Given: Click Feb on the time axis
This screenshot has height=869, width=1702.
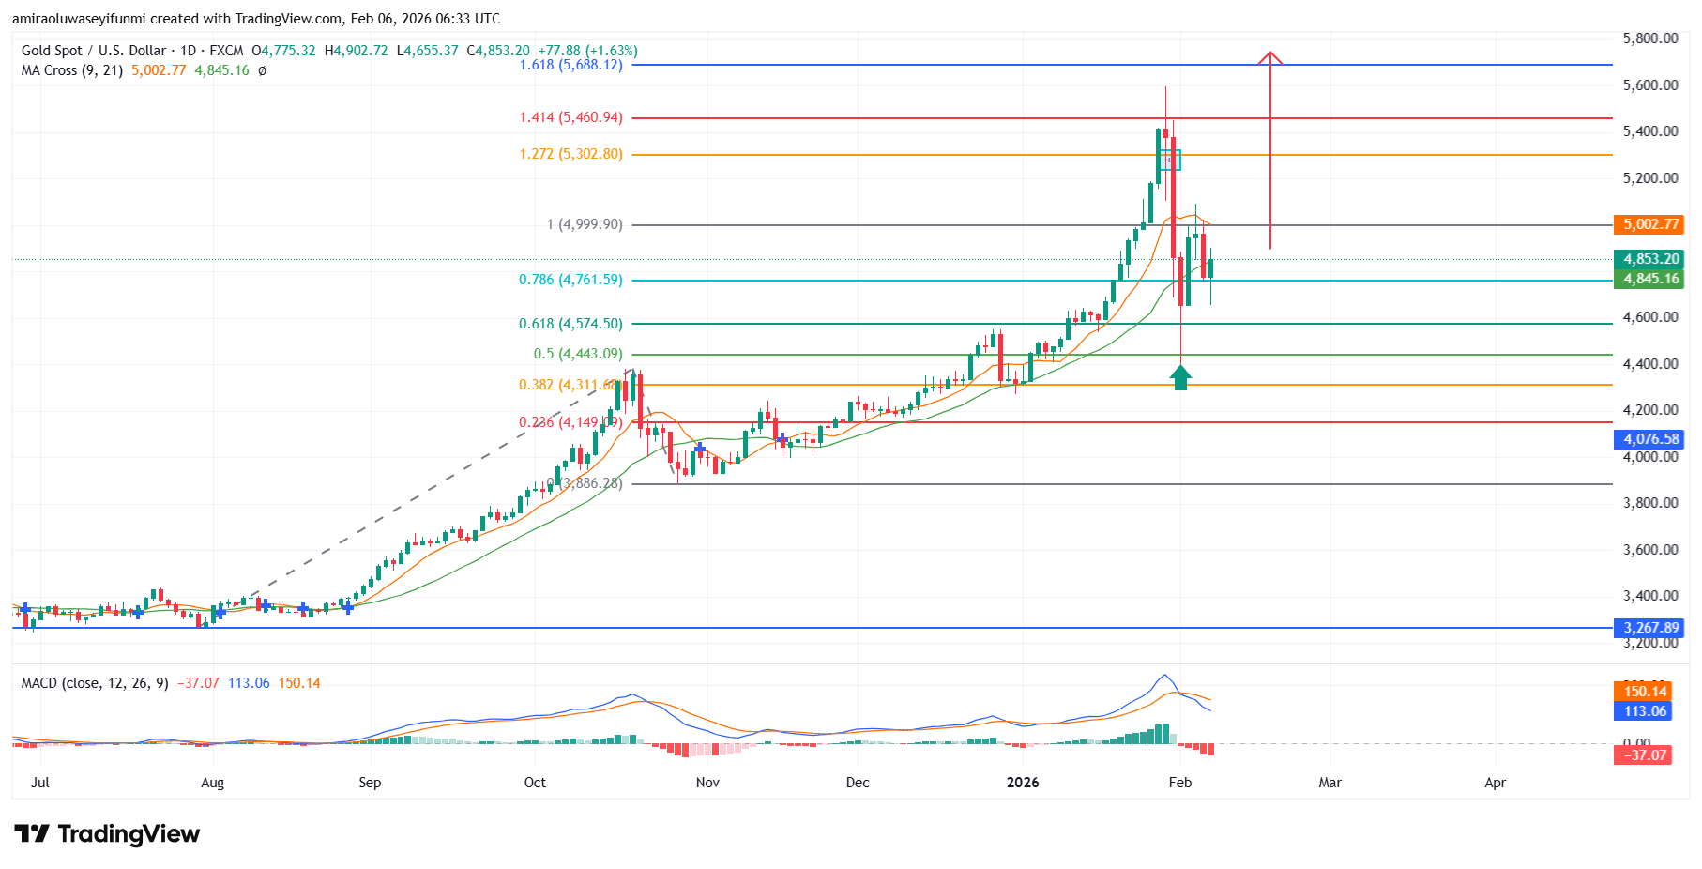Looking at the screenshot, I should (x=1180, y=782).
